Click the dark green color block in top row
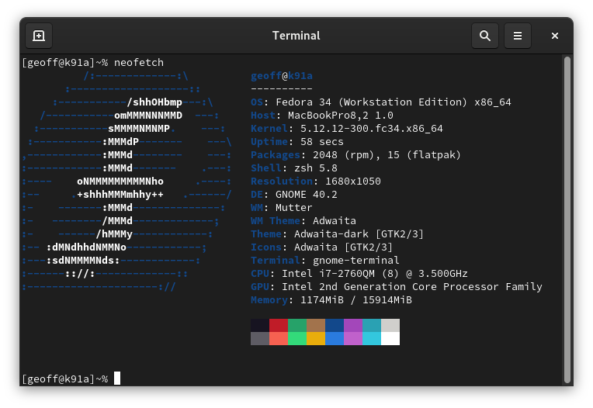Screen dimensions: 593x408 297,325
